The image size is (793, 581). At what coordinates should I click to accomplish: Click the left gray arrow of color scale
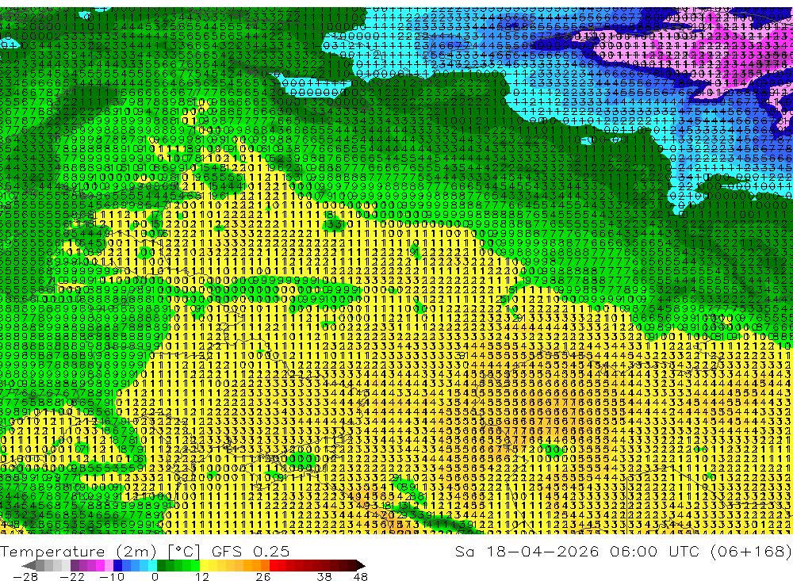pyautogui.click(x=29, y=565)
